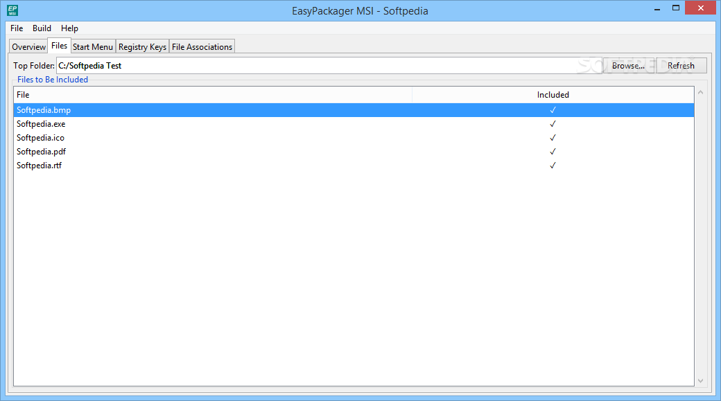Switch to the Start Menu tab

92,47
